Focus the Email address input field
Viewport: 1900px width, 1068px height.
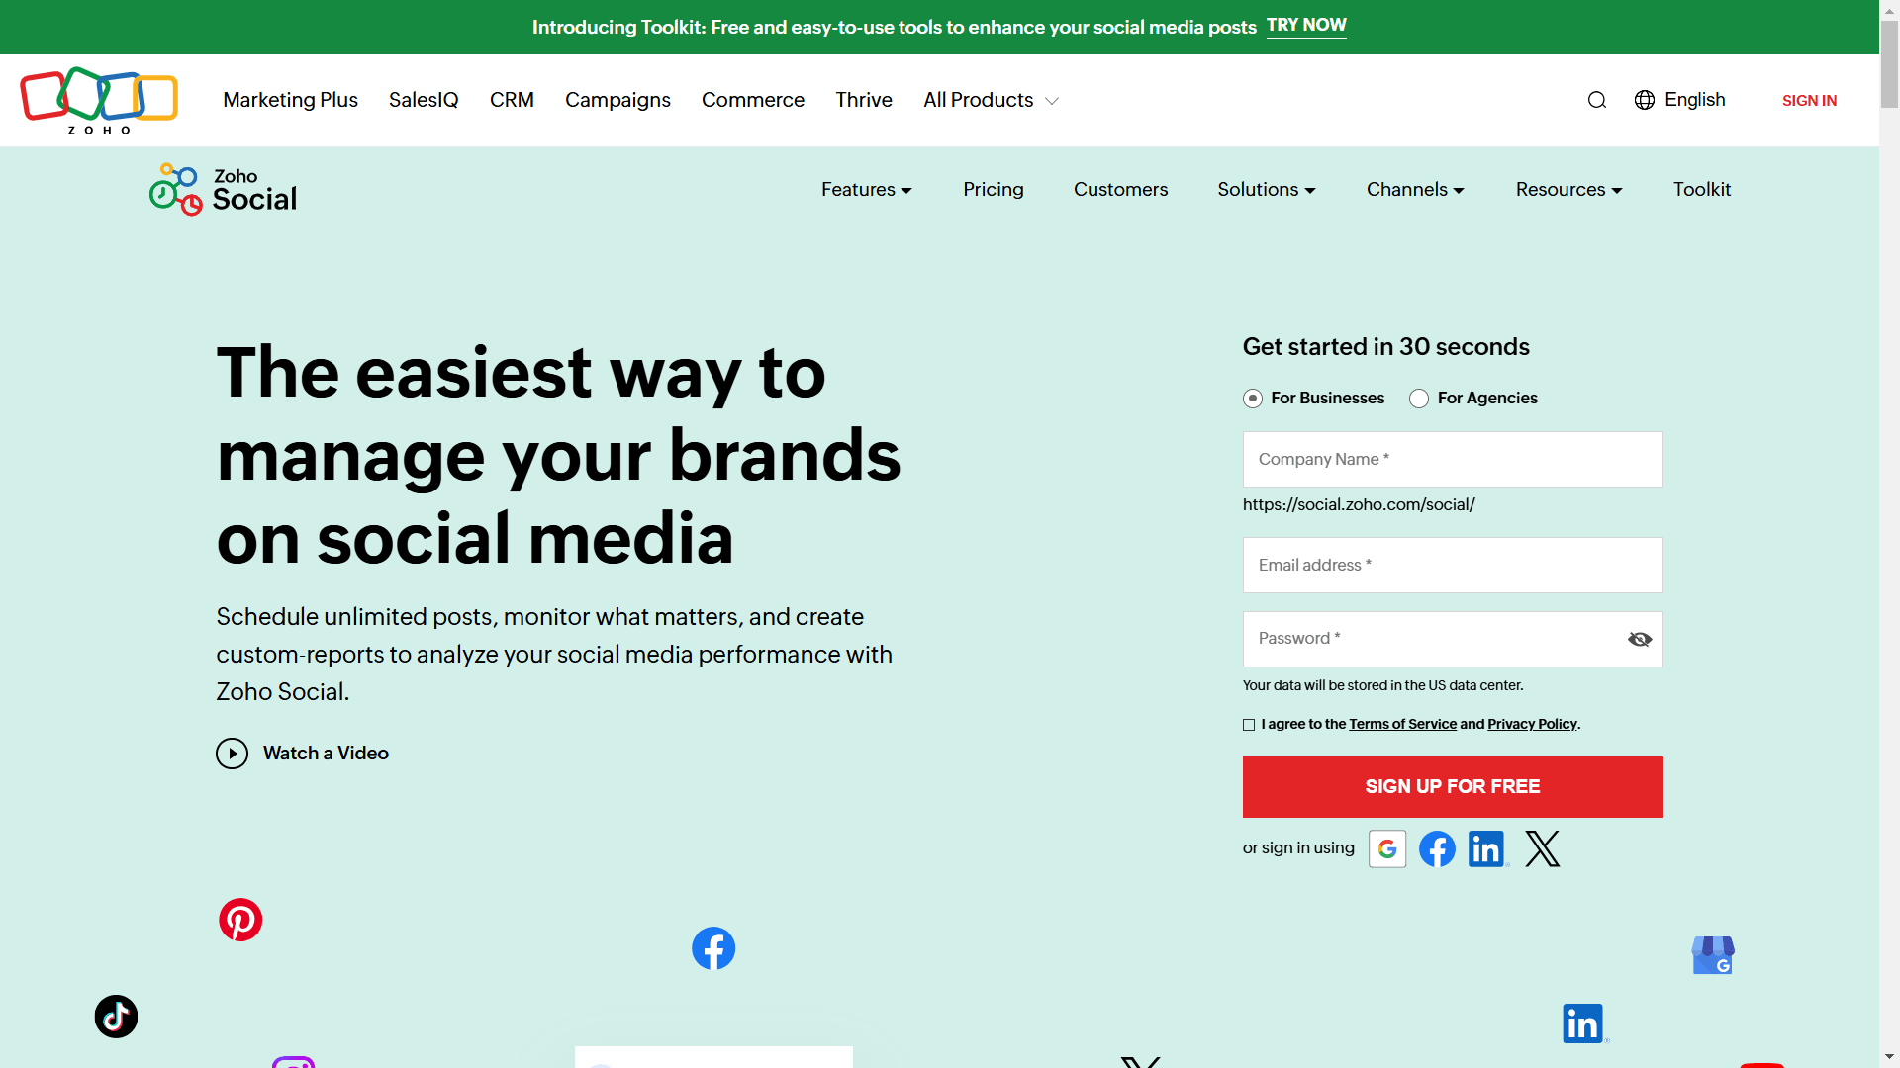click(x=1453, y=566)
